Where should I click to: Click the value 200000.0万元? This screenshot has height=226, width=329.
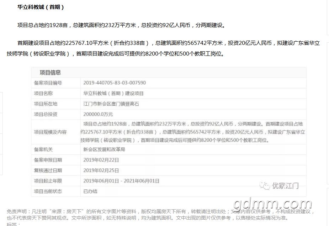coord(98,114)
